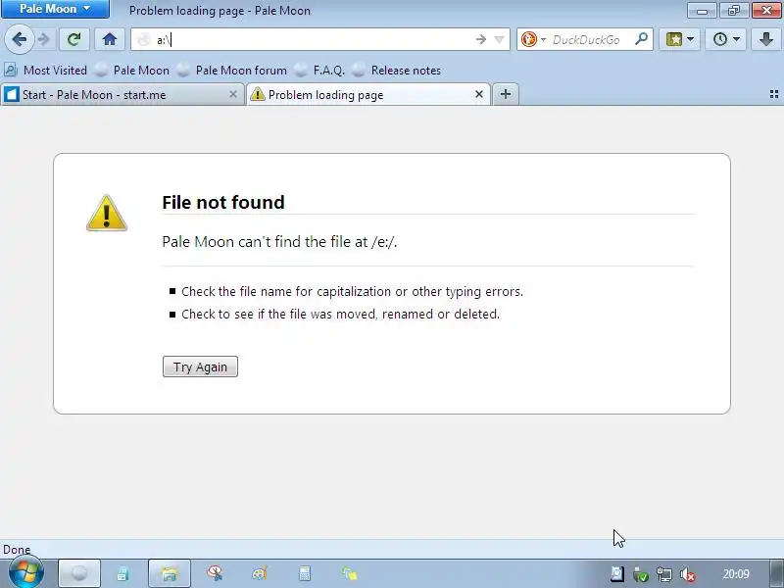Click the yellow warning triangle on the error page
This screenshot has height=588, width=784.
point(107,214)
